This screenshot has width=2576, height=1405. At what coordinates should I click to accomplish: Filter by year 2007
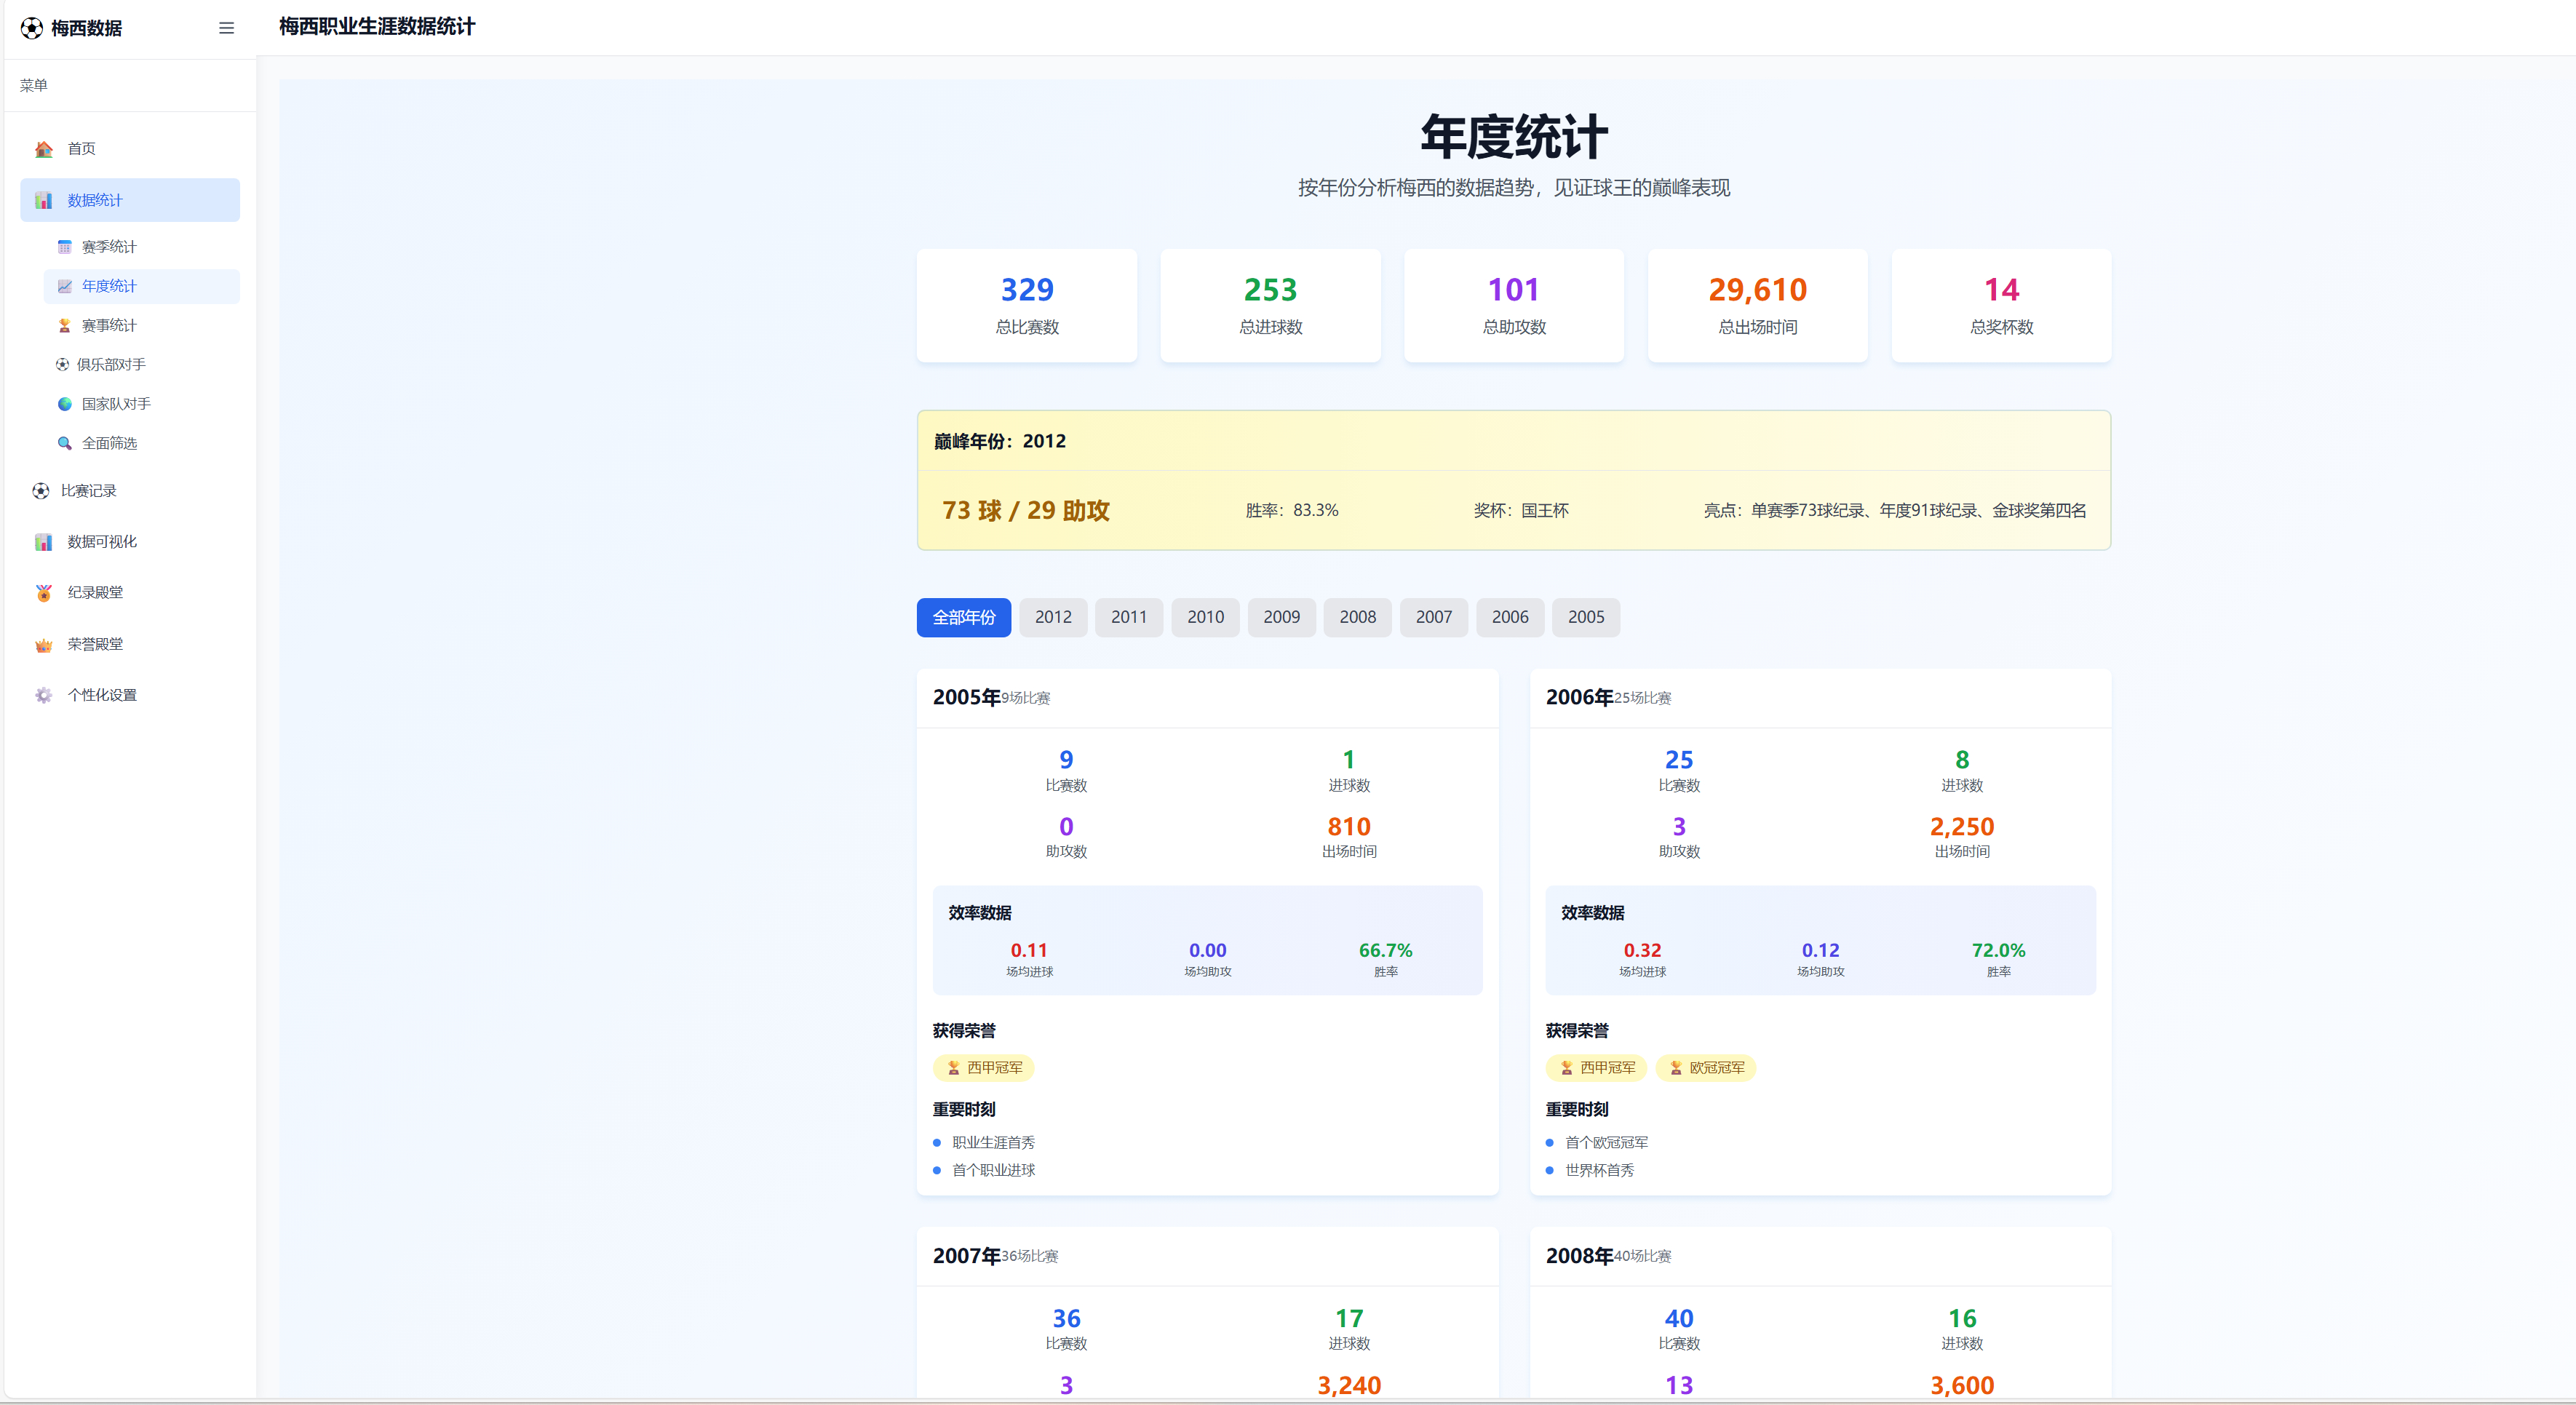tap(1434, 618)
